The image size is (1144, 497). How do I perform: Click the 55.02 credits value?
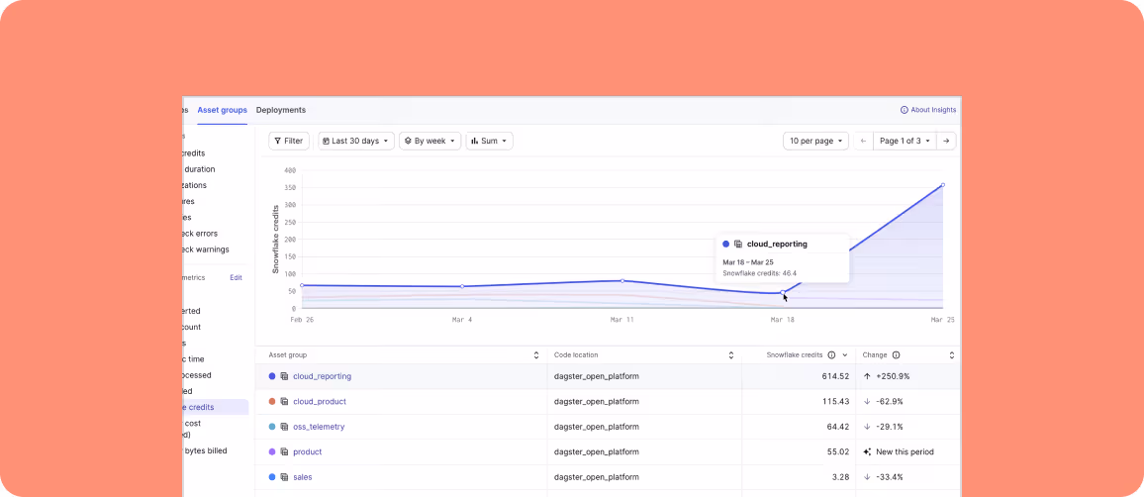[837, 451]
